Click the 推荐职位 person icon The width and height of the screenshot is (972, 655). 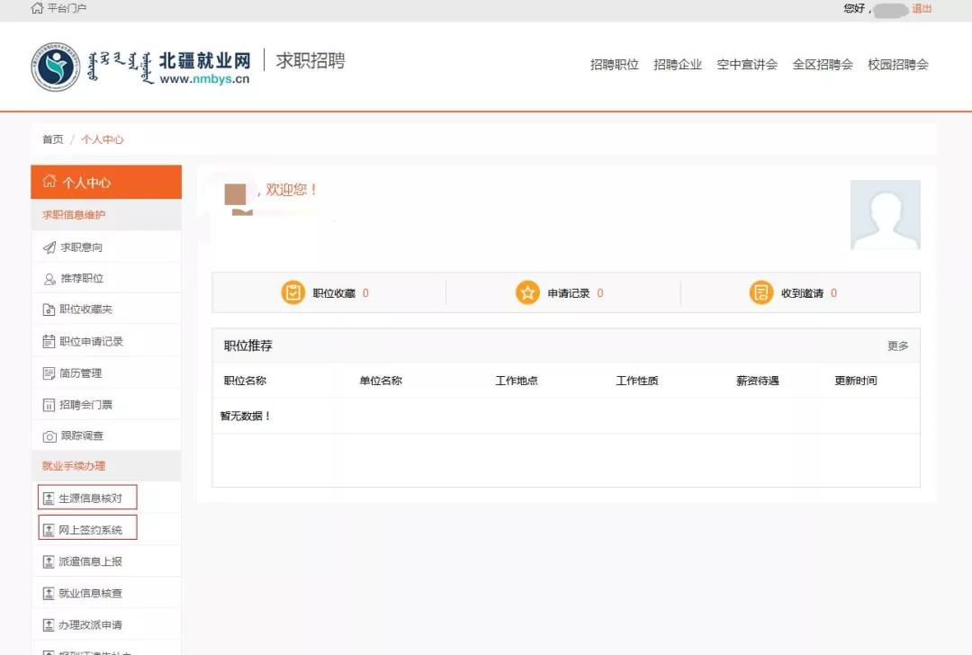(x=49, y=279)
